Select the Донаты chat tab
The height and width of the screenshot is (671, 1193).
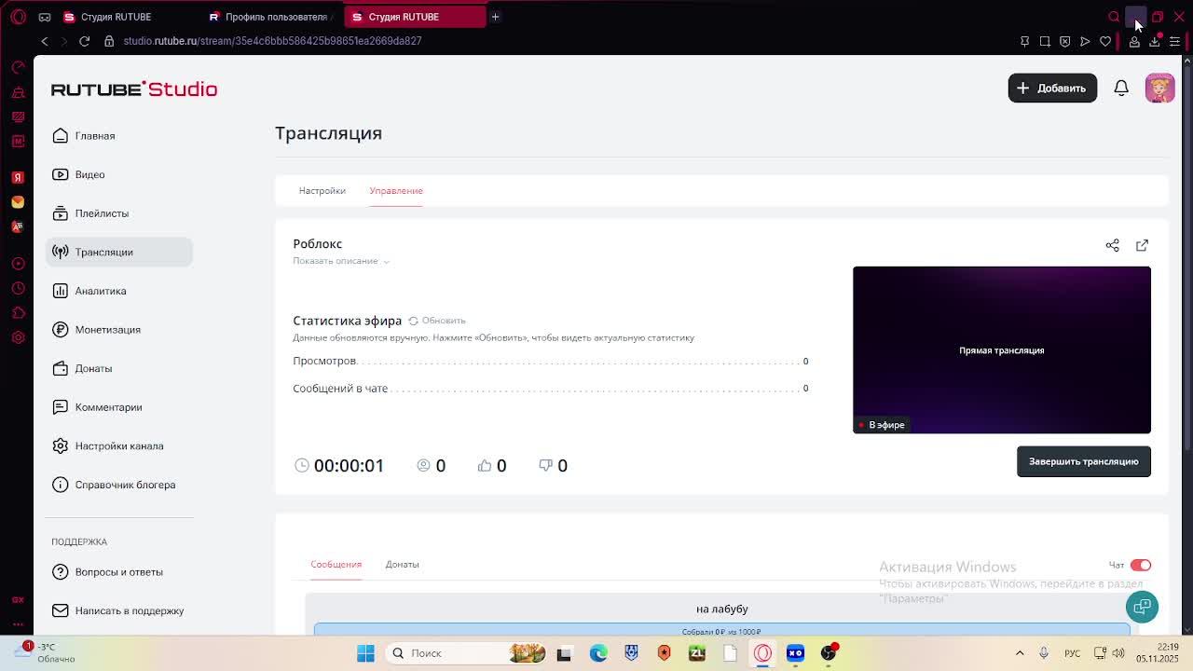(402, 564)
